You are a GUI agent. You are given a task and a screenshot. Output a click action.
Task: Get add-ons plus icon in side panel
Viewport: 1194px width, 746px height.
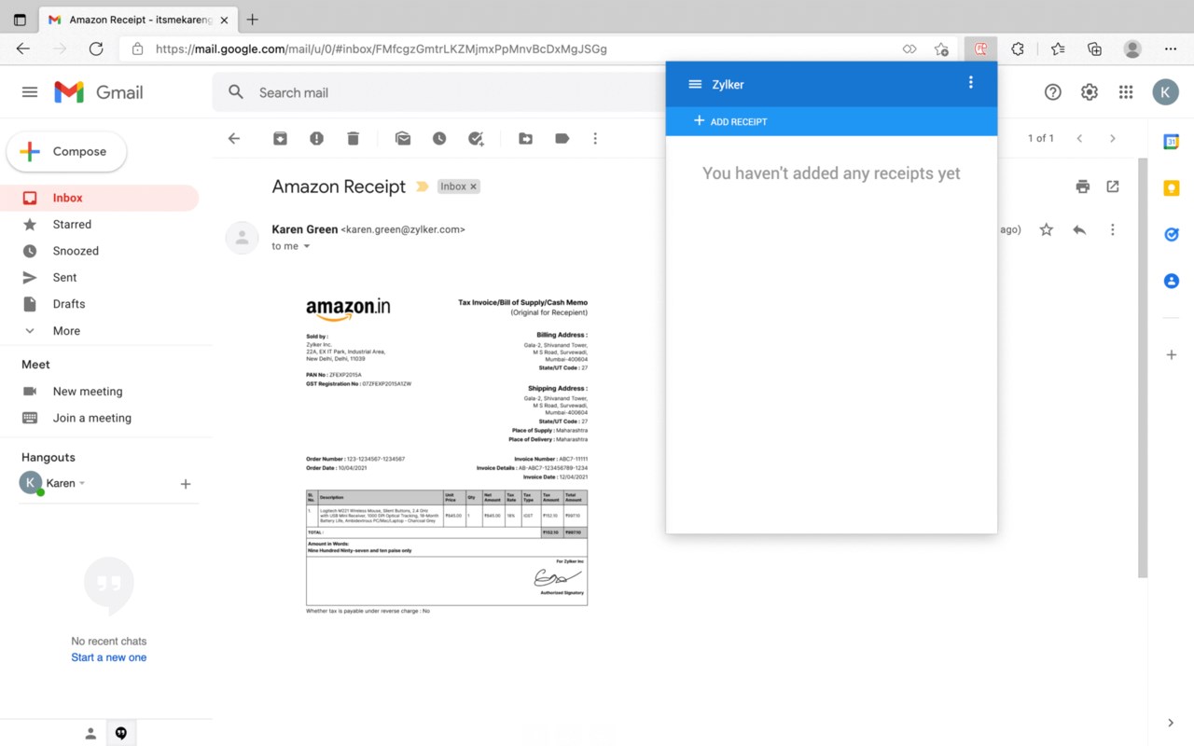1172,354
